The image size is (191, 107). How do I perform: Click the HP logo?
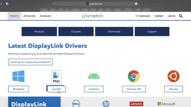click(x=106, y=104)
